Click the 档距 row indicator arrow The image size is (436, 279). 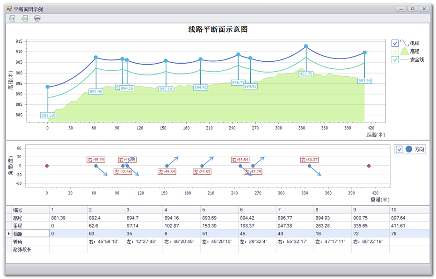[x=9, y=234]
